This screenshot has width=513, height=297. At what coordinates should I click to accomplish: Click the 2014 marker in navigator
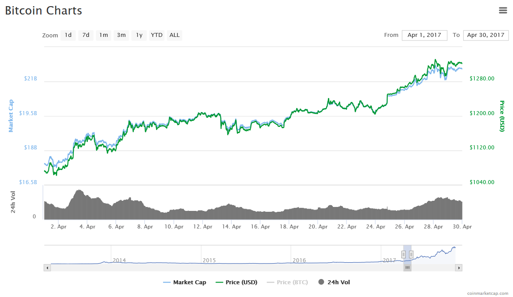pos(119,261)
